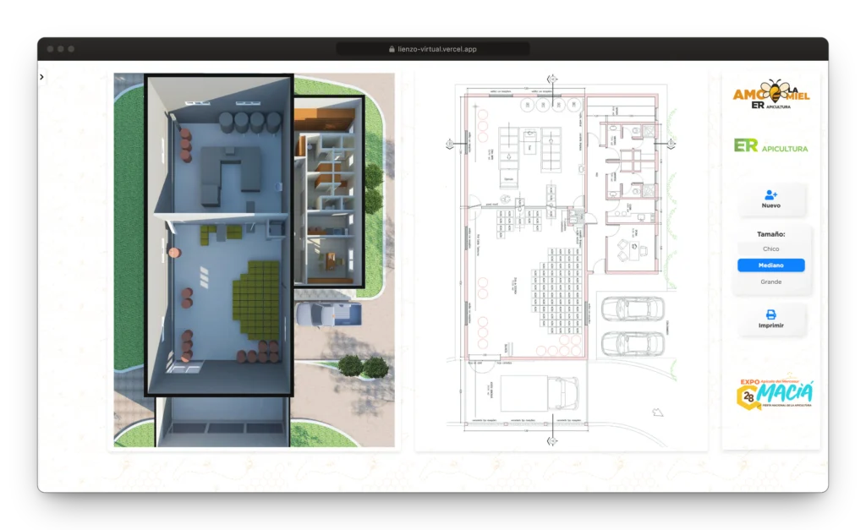Click the architectural floor plan drawing
The width and height of the screenshot is (866, 530).
(562, 260)
